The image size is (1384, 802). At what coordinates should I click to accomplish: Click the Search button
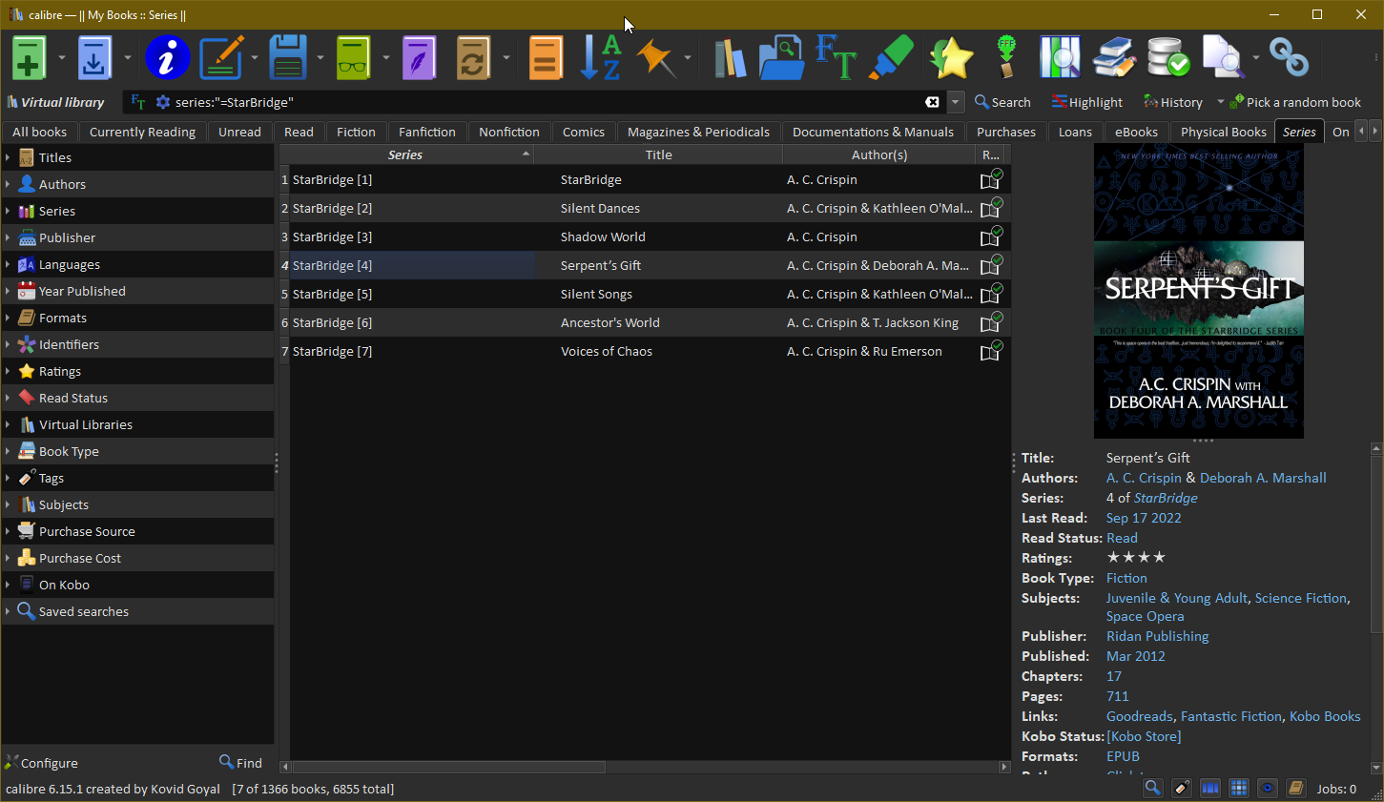[1002, 102]
